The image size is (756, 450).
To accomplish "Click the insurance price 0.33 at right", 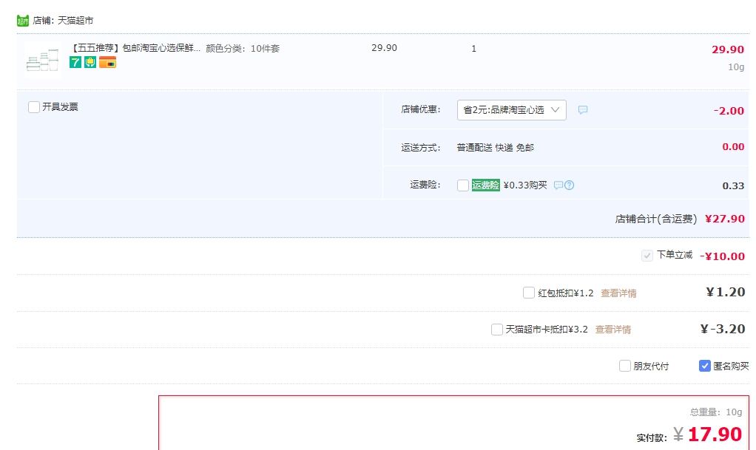I will [x=733, y=186].
